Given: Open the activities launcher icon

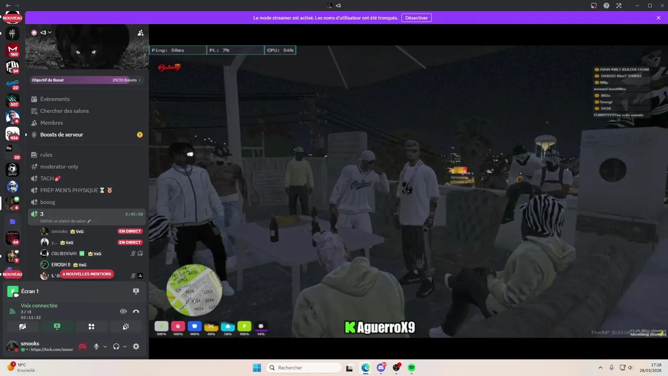Looking at the screenshot, I should click(x=91, y=326).
